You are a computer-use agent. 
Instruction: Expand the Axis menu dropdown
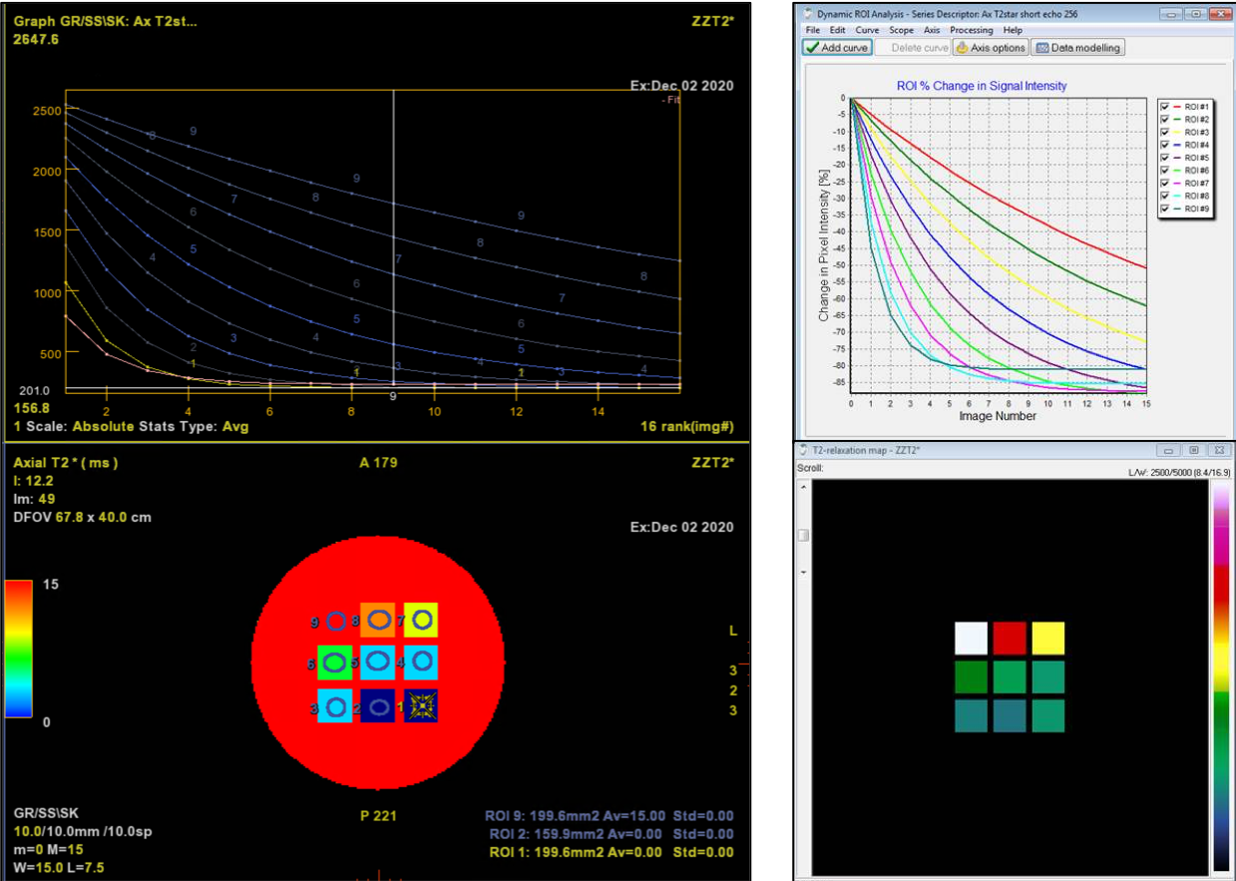click(932, 31)
